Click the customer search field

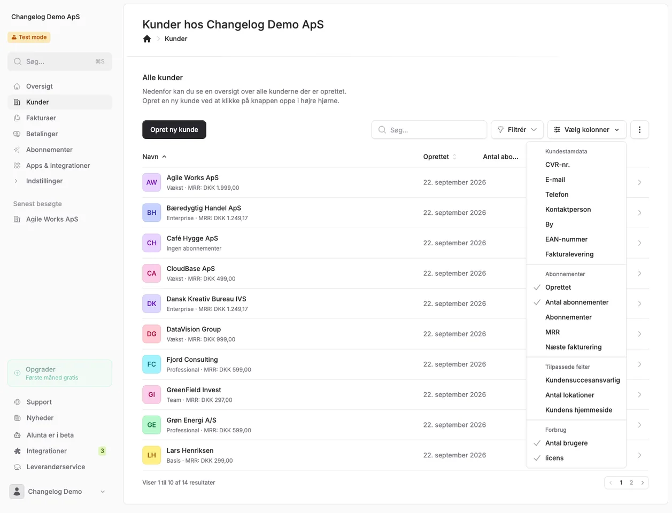point(429,129)
